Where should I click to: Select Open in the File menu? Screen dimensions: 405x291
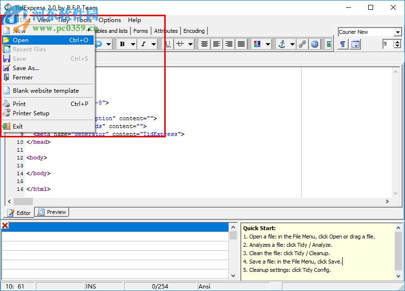[21, 40]
